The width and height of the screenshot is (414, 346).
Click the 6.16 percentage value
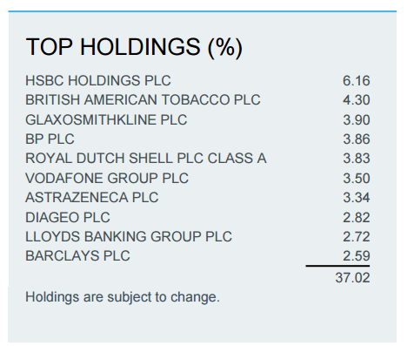click(x=357, y=80)
